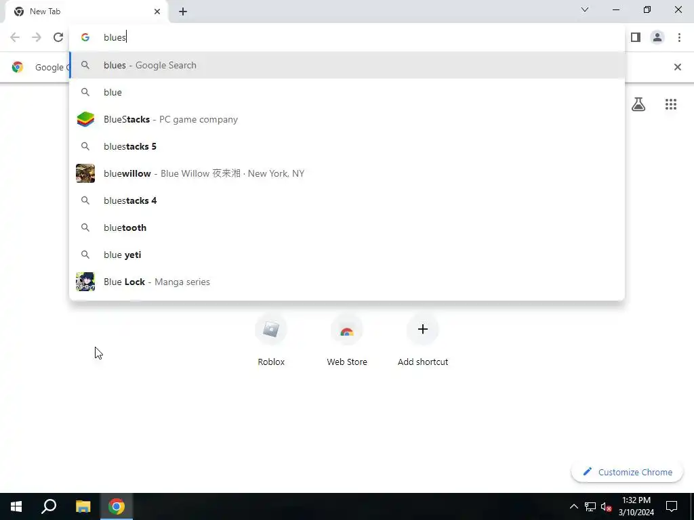Go forward using the forward arrow
The image size is (694, 520).
[37, 37]
